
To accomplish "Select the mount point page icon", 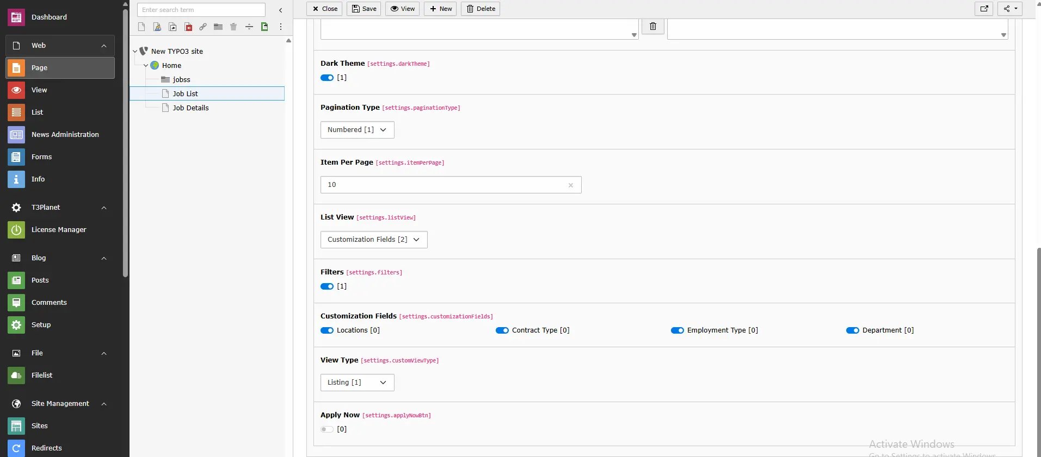I will coord(188,27).
